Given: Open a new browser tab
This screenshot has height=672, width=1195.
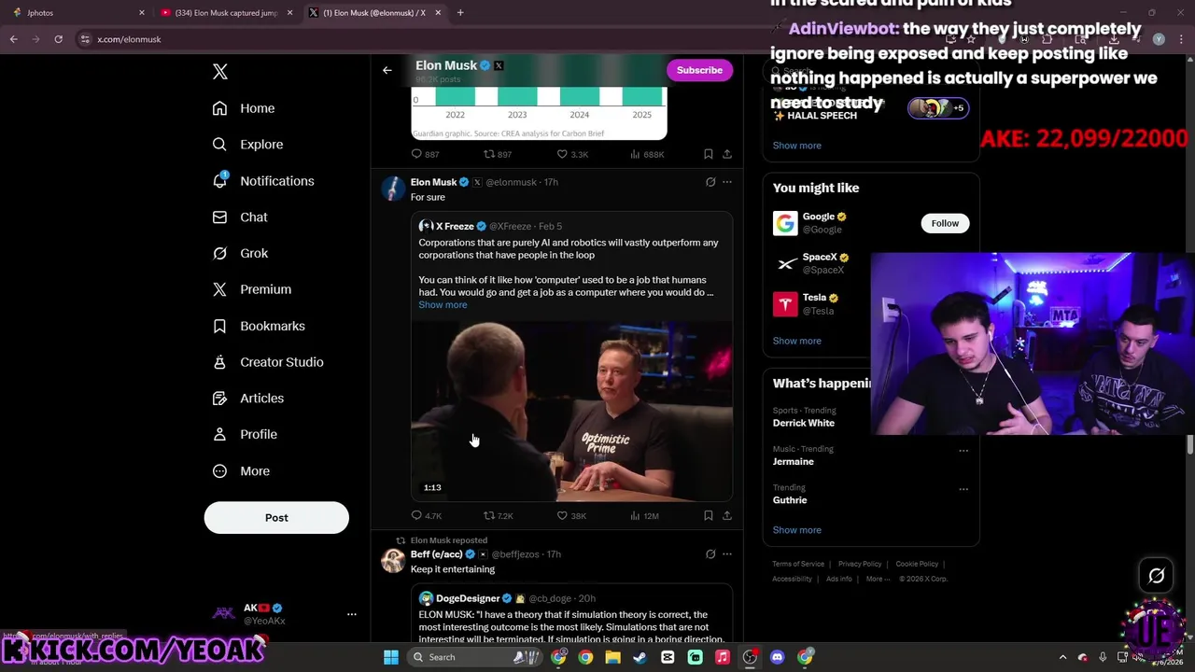Looking at the screenshot, I should pyautogui.click(x=460, y=12).
